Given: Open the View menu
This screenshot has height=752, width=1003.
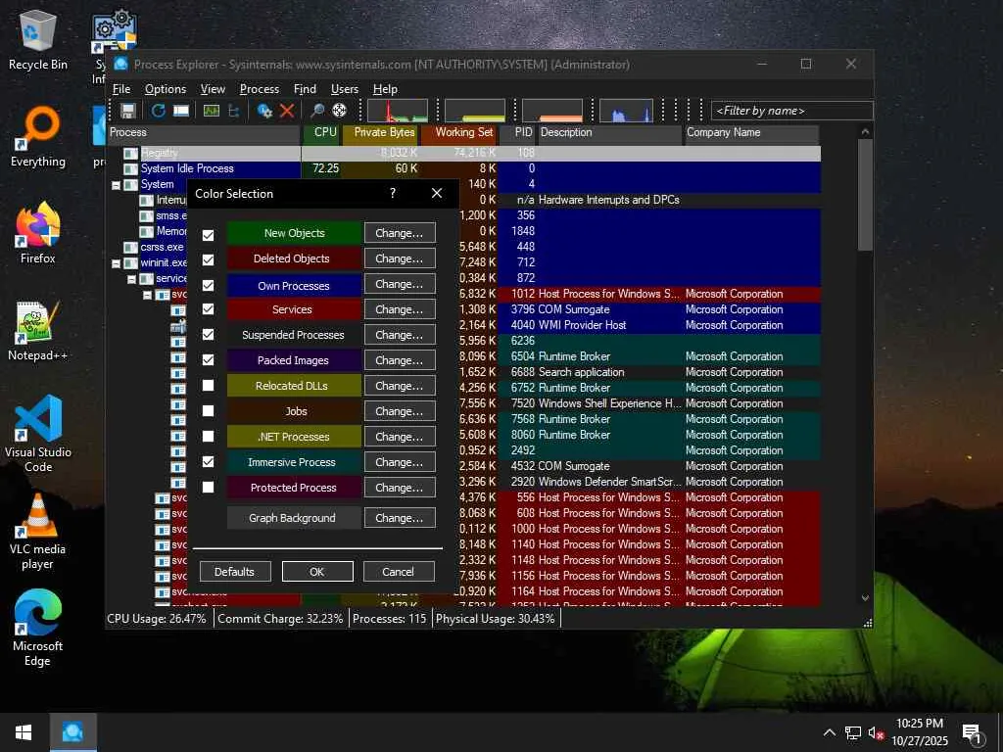Looking at the screenshot, I should pos(213,89).
